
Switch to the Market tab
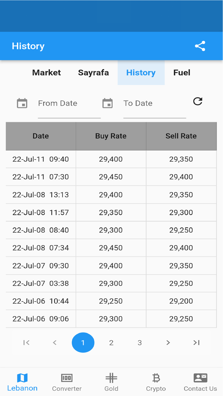point(47,73)
